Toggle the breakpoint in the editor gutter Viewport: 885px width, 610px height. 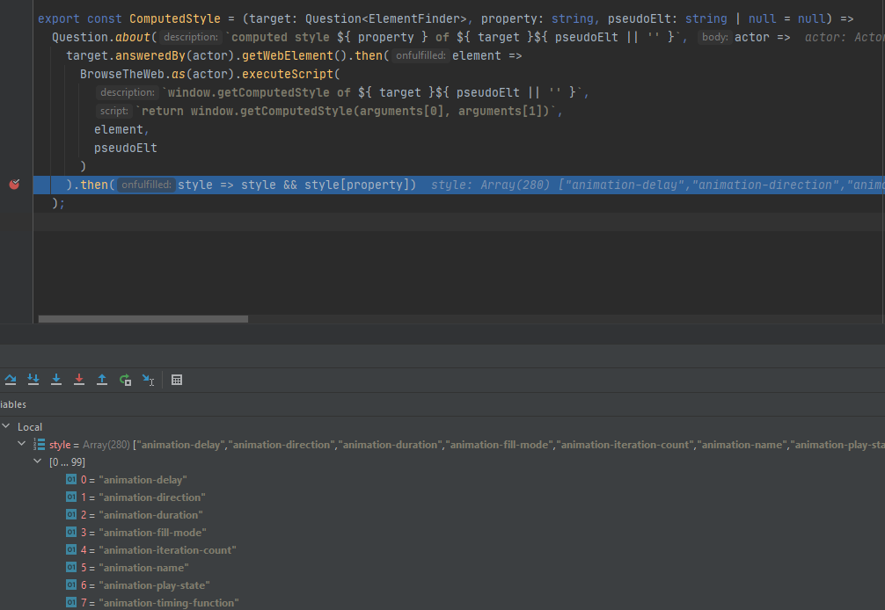[x=14, y=185]
